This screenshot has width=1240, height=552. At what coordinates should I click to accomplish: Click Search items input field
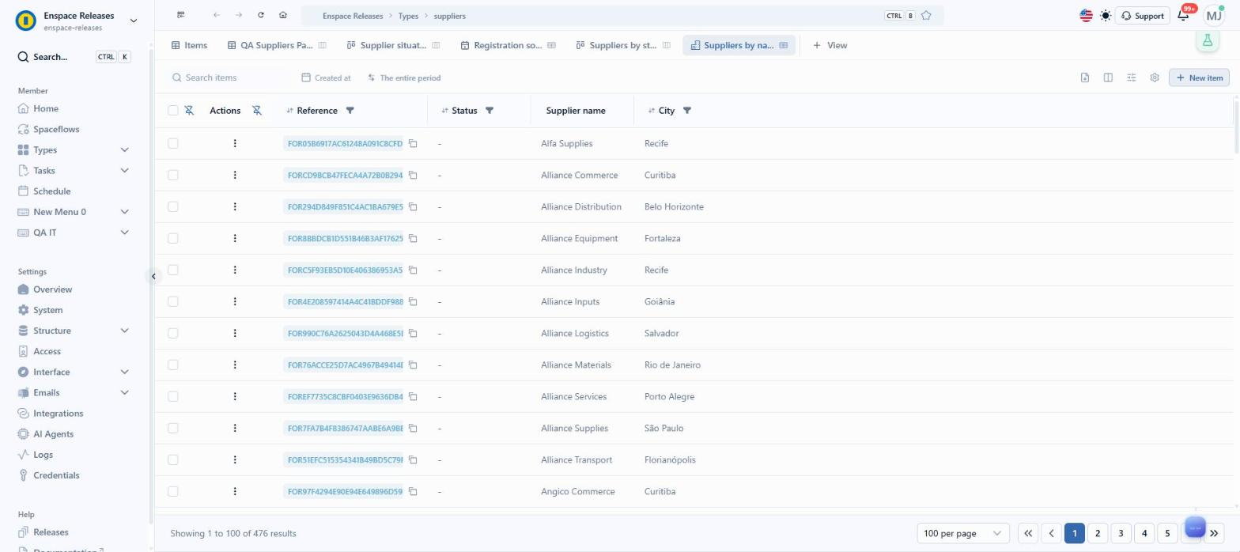[229, 78]
